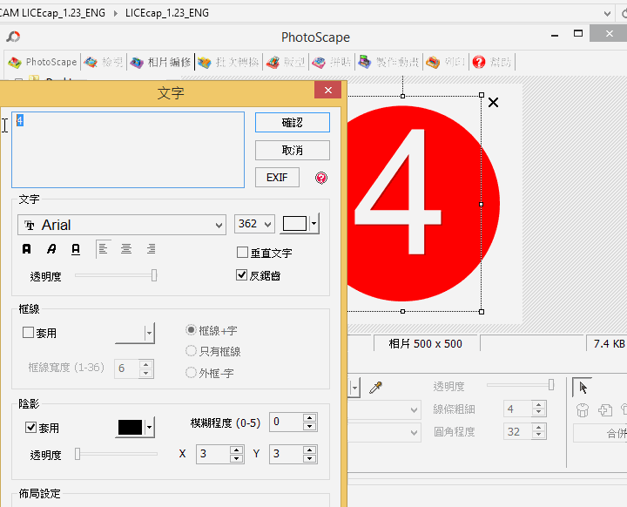
Task: Open the Arial font dropdown
Action: pyautogui.click(x=122, y=225)
